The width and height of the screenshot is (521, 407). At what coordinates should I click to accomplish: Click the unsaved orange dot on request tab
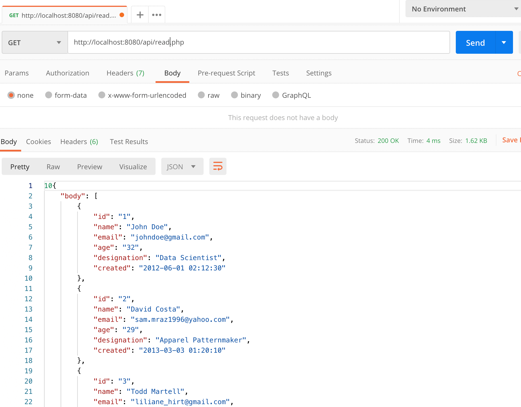tap(122, 15)
